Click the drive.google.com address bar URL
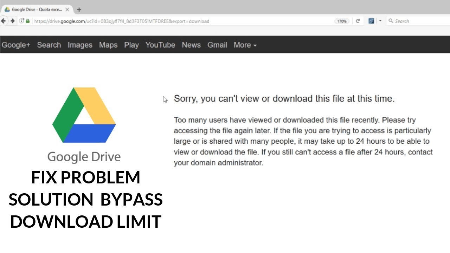 (x=122, y=21)
